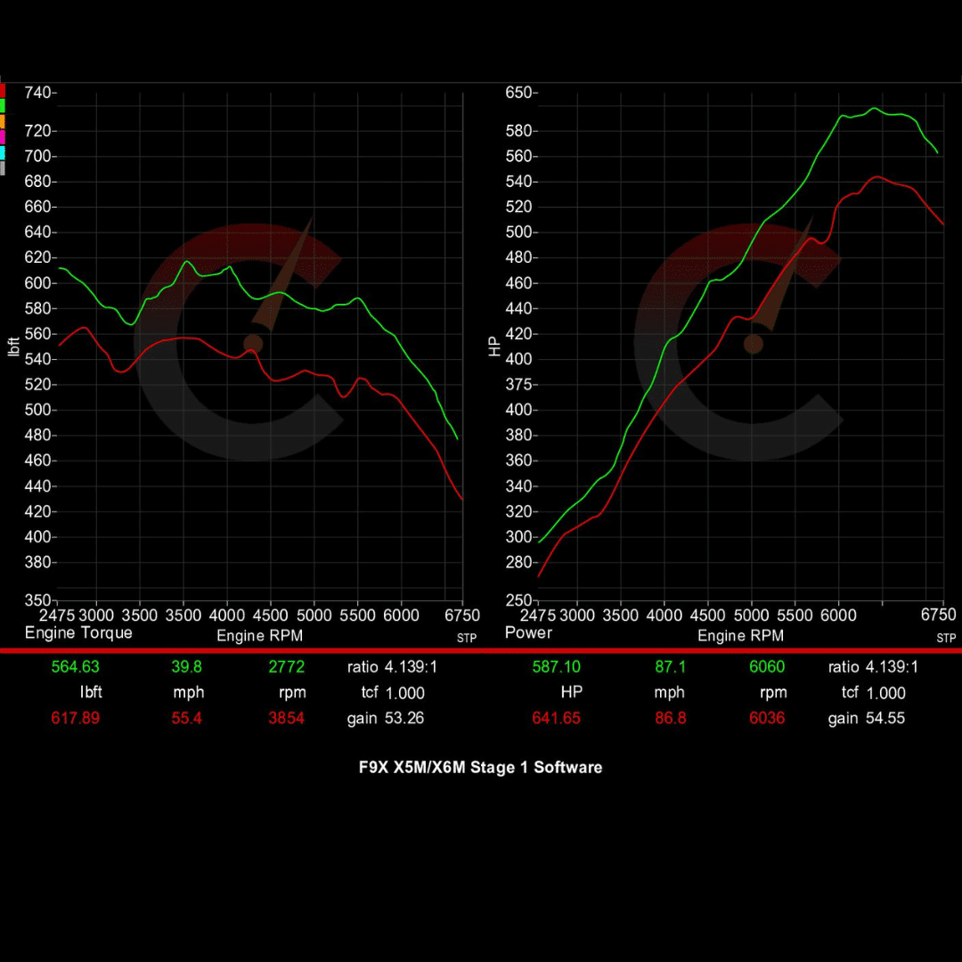Image resolution: width=962 pixels, height=962 pixels.
Task: Click the F9X X5M/X6M Stage 1 Software title
Action: (x=481, y=767)
